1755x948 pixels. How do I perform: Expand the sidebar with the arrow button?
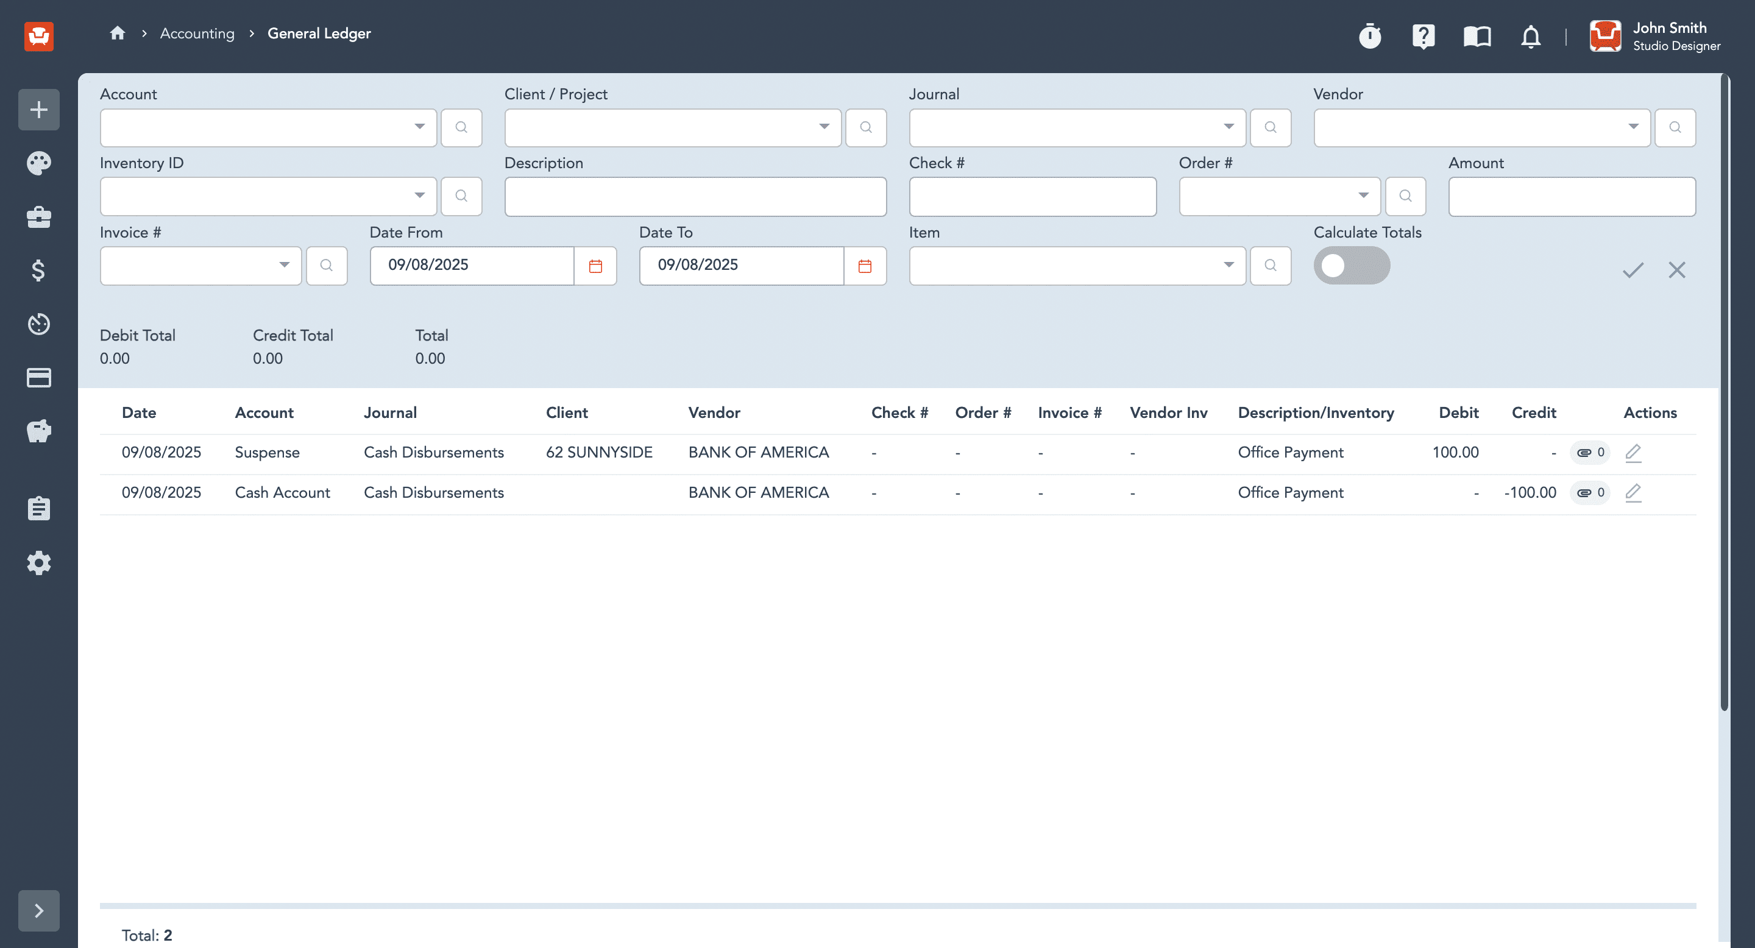pos(39,911)
